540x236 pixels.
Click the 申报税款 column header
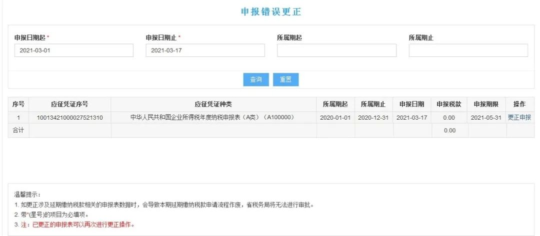tap(449, 104)
